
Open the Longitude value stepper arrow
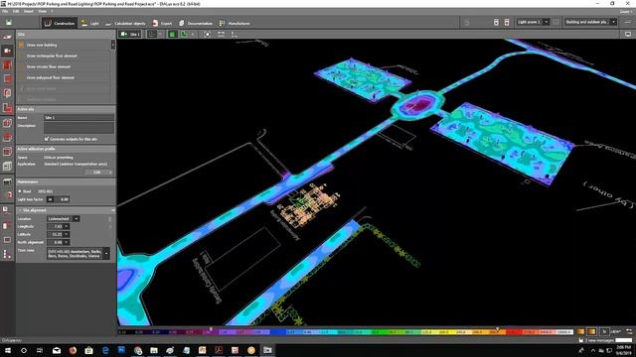[x=67, y=227]
